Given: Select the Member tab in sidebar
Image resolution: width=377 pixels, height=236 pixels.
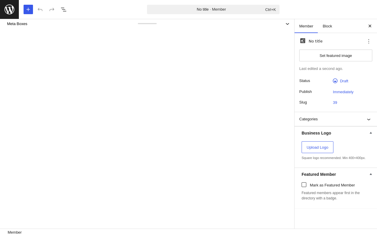Looking at the screenshot, I should point(306,26).
